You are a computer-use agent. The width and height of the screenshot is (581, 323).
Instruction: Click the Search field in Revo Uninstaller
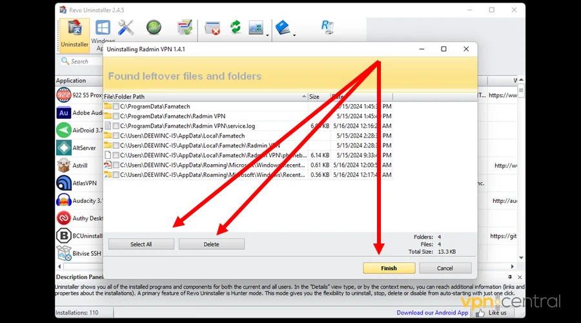point(81,61)
